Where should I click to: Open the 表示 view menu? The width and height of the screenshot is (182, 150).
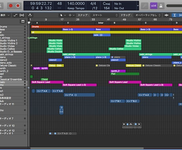5,15
